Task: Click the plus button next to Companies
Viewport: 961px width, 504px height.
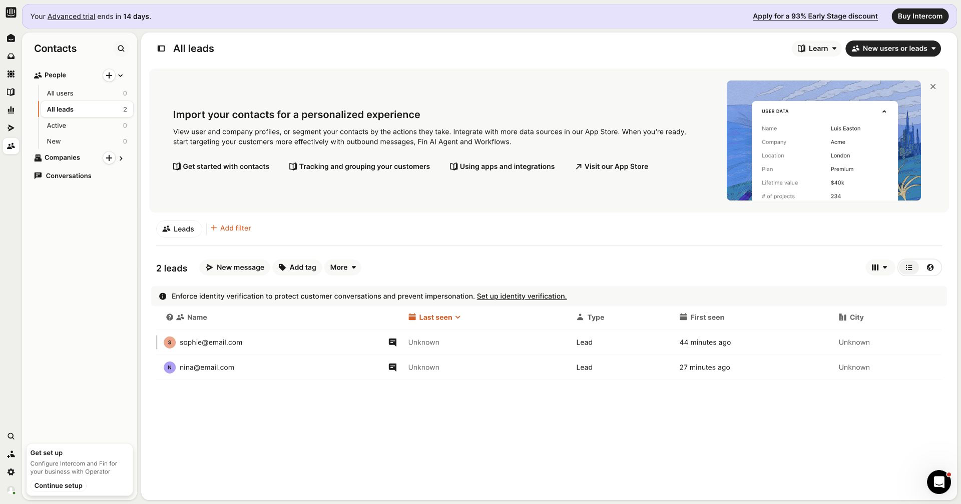Action: 109,158
